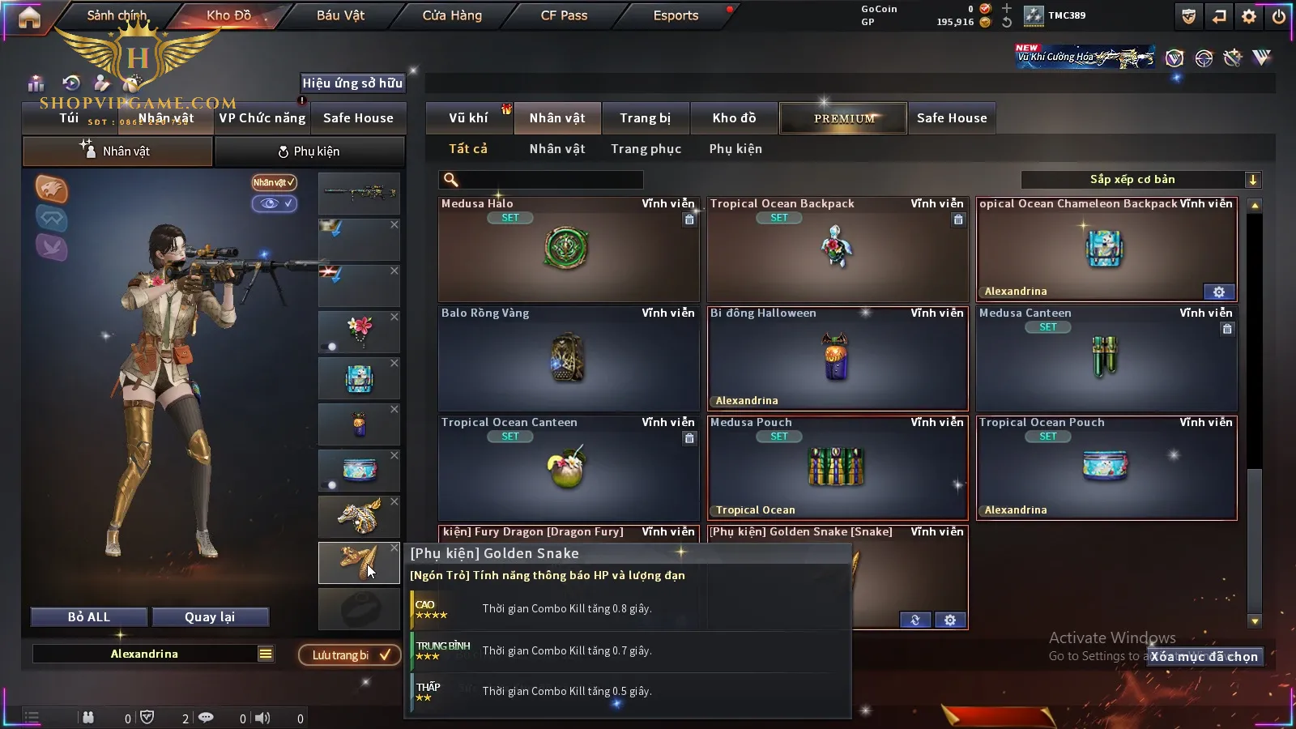Remove the flower accessory slot with X
The height and width of the screenshot is (729, 1296).
point(394,317)
